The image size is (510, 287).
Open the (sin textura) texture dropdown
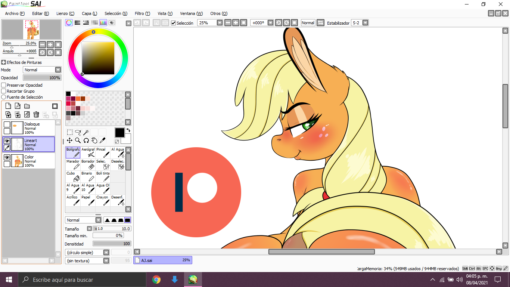tap(106, 261)
